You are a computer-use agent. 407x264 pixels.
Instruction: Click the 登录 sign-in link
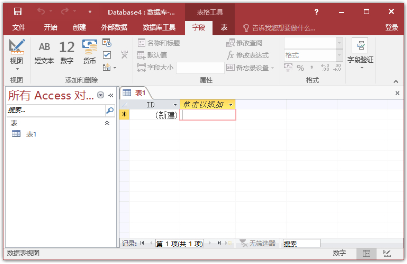tap(392, 27)
